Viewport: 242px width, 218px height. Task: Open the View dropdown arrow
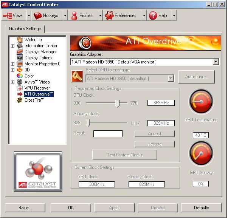[29, 15]
